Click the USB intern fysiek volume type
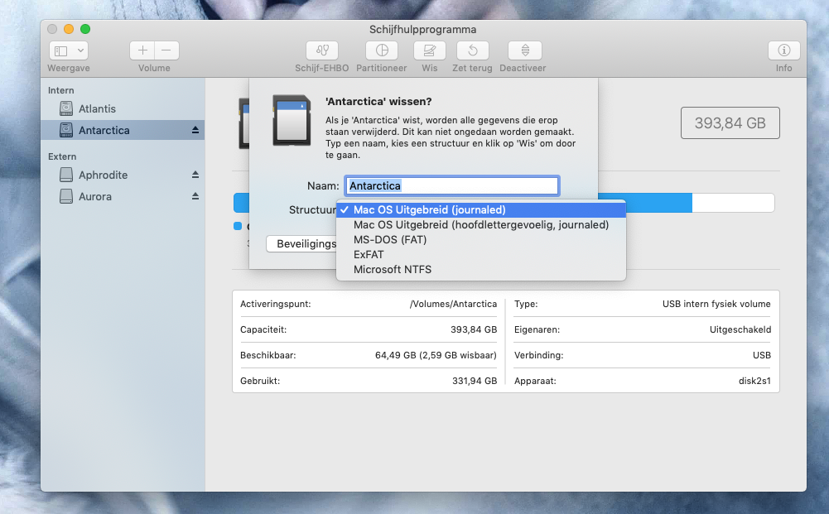 [716, 304]
